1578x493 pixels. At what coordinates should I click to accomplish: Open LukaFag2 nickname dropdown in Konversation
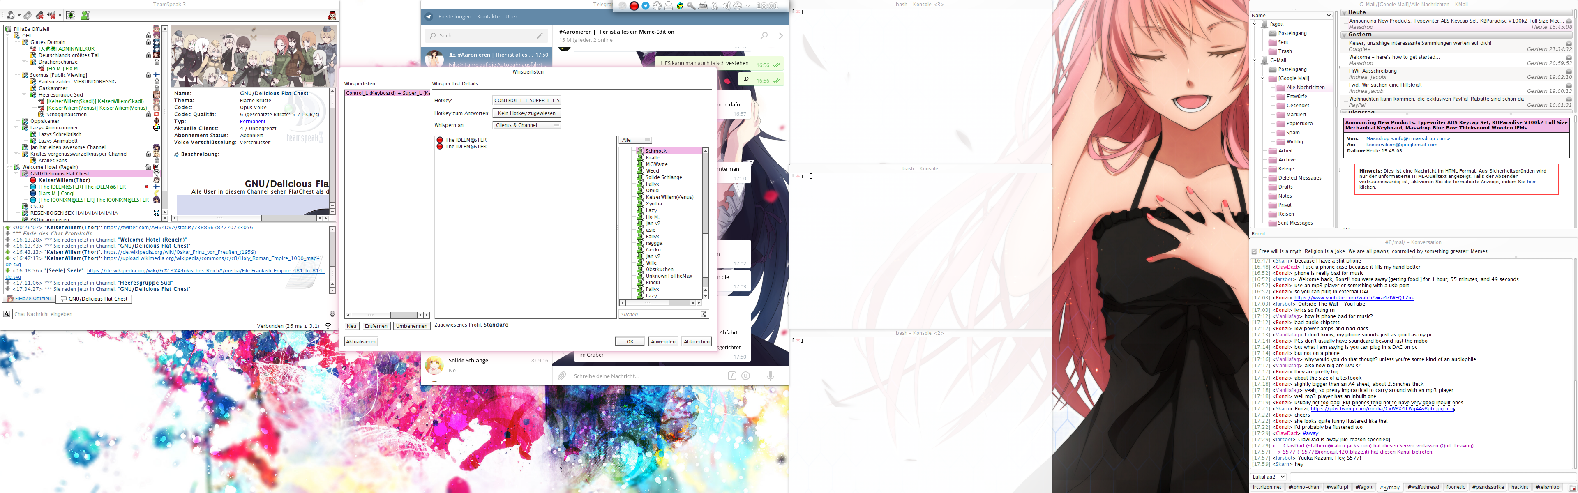coord(1269,477)
